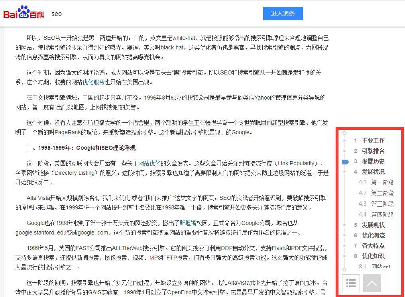Click the 进入词条 button
Viewport: 405px width, 297px height.
283,14
